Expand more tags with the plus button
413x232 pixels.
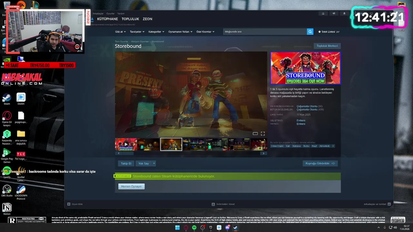333,146
